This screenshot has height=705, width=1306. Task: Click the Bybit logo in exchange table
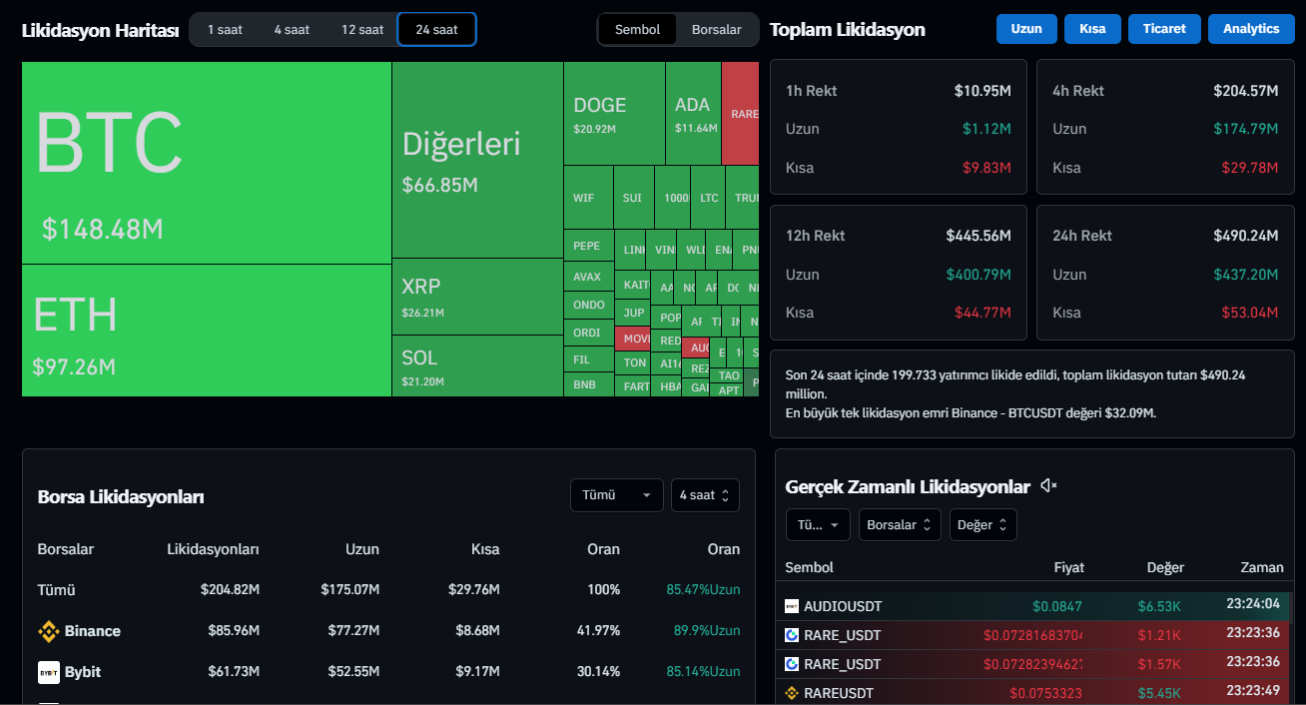point(48,672)
